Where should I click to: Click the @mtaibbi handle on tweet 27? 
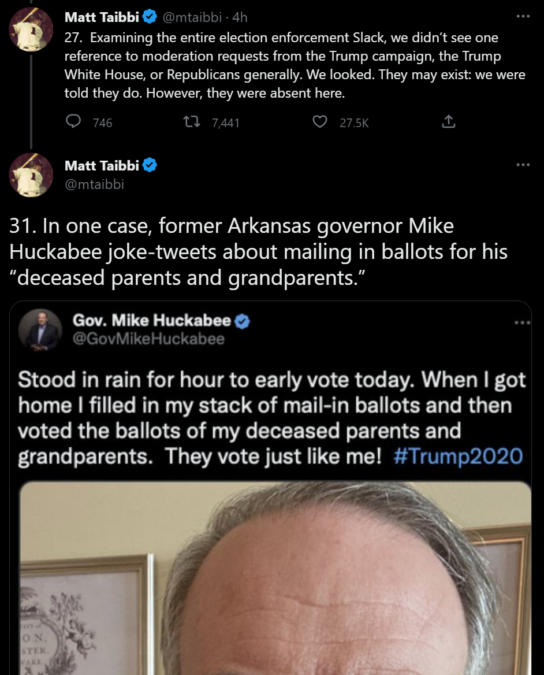(192, 17)
